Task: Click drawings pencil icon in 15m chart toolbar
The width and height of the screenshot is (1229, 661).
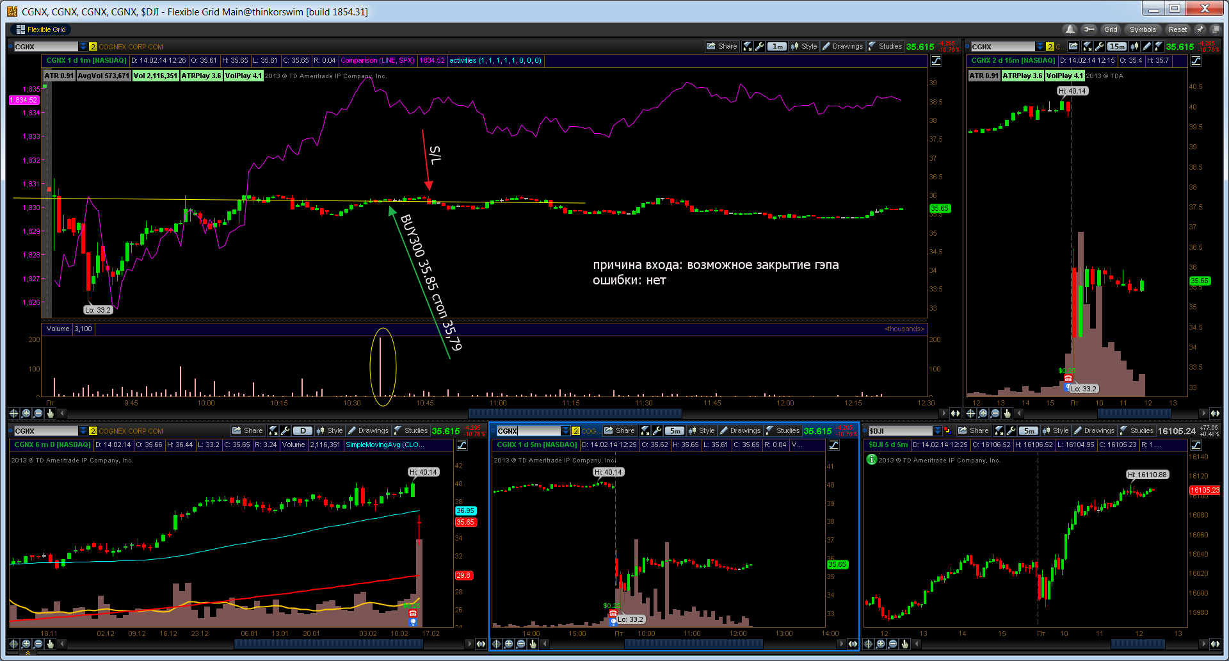Action: click(x=1147, y=46)
